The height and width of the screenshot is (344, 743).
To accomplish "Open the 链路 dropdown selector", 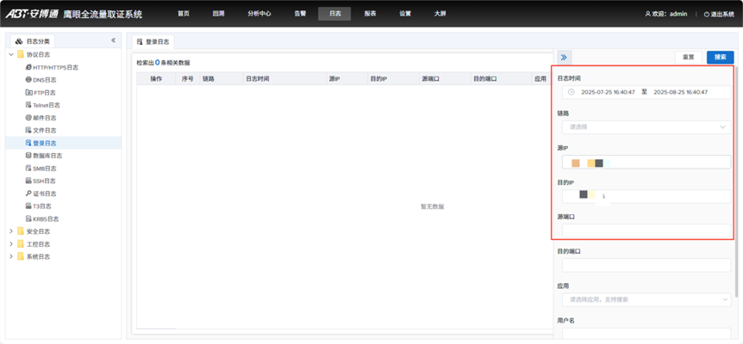I will point(646,127).
